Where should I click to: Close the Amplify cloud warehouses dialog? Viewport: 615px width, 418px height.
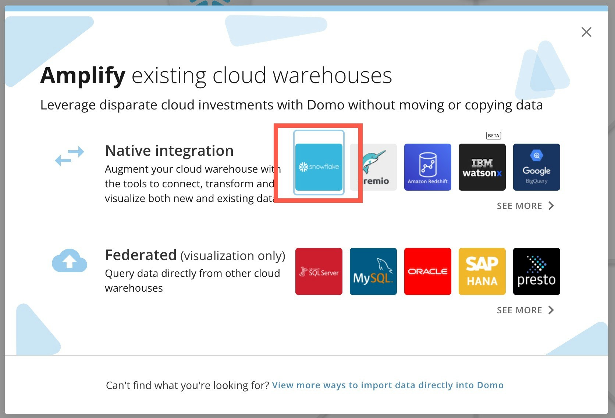[x=586, y=32]
